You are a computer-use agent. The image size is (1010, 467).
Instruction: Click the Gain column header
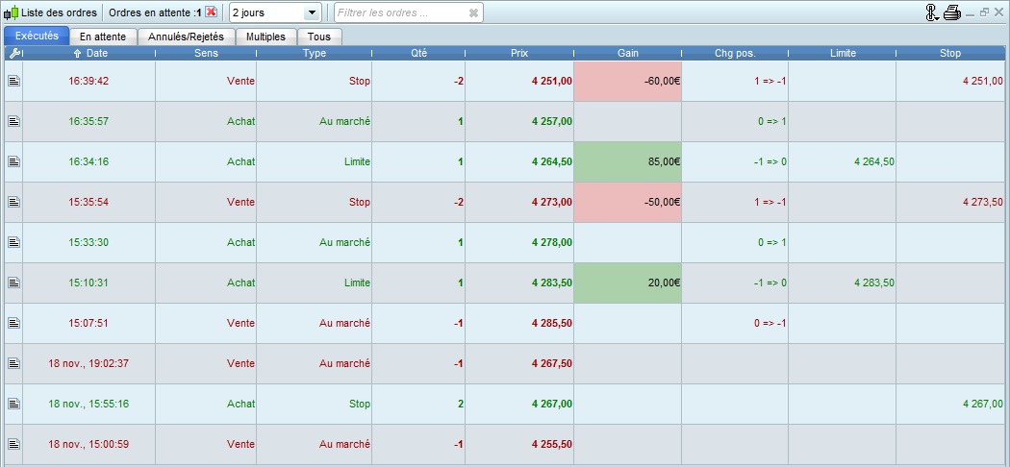coord(627,53)
